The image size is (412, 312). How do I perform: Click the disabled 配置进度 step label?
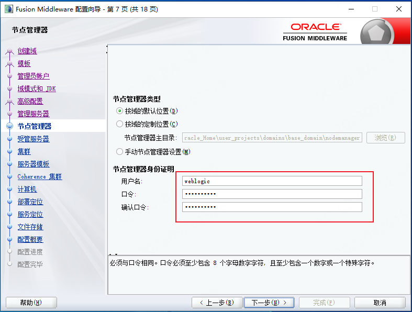click(30, 252)
